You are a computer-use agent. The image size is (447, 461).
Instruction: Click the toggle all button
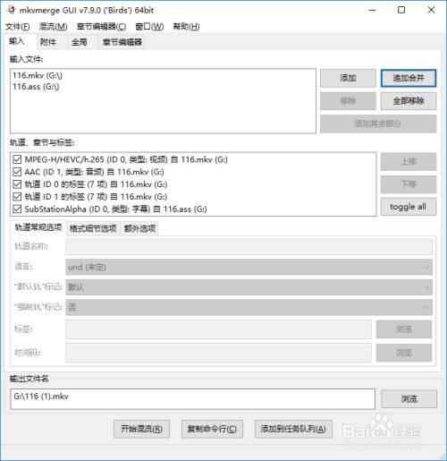point(409,207)
